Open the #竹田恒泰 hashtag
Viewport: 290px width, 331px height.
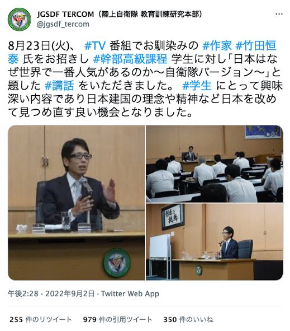142,52
